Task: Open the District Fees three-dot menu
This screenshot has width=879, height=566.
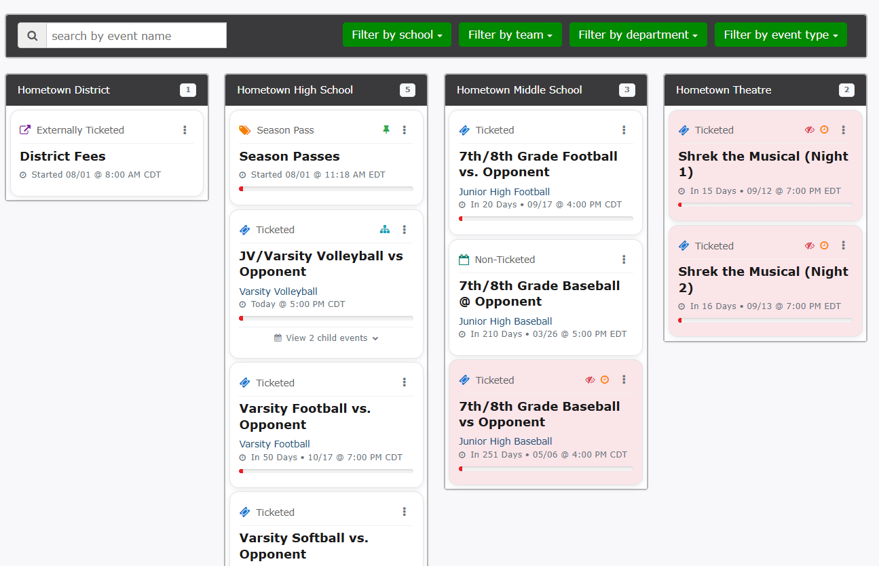Action: [185, 130]
